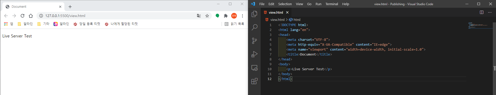Open the Apps shortcut in bookmarks bar
Image resolution: width=496 pixels, height=95 pixels.
[9, 24]
